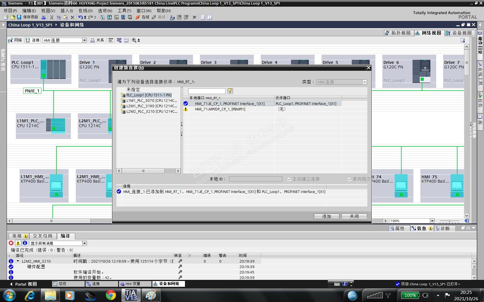484x302 pixels.
Task: Switch to the 拓扑视图 tab
Action: [x=398, y=33]
